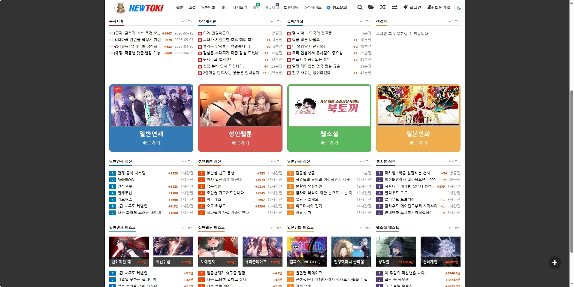This screenshot has width=574, height=287.
Task: Click the open folder icon in header
Action: point(371,7)
